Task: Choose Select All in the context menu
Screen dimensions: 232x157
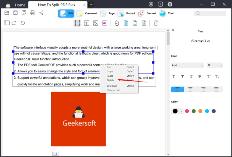Action: [x=119, y=86]
